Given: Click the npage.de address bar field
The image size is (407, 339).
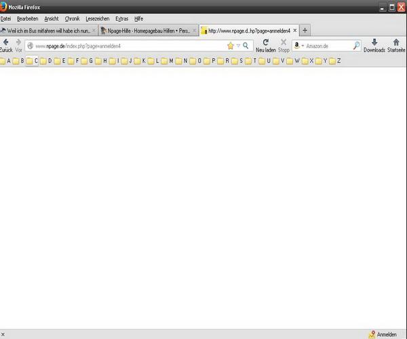Looking at the screenshot, I should click(x=129, y=45).
